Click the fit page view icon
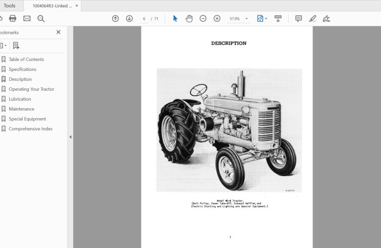381x248 pixels. [x=260, y=18]
